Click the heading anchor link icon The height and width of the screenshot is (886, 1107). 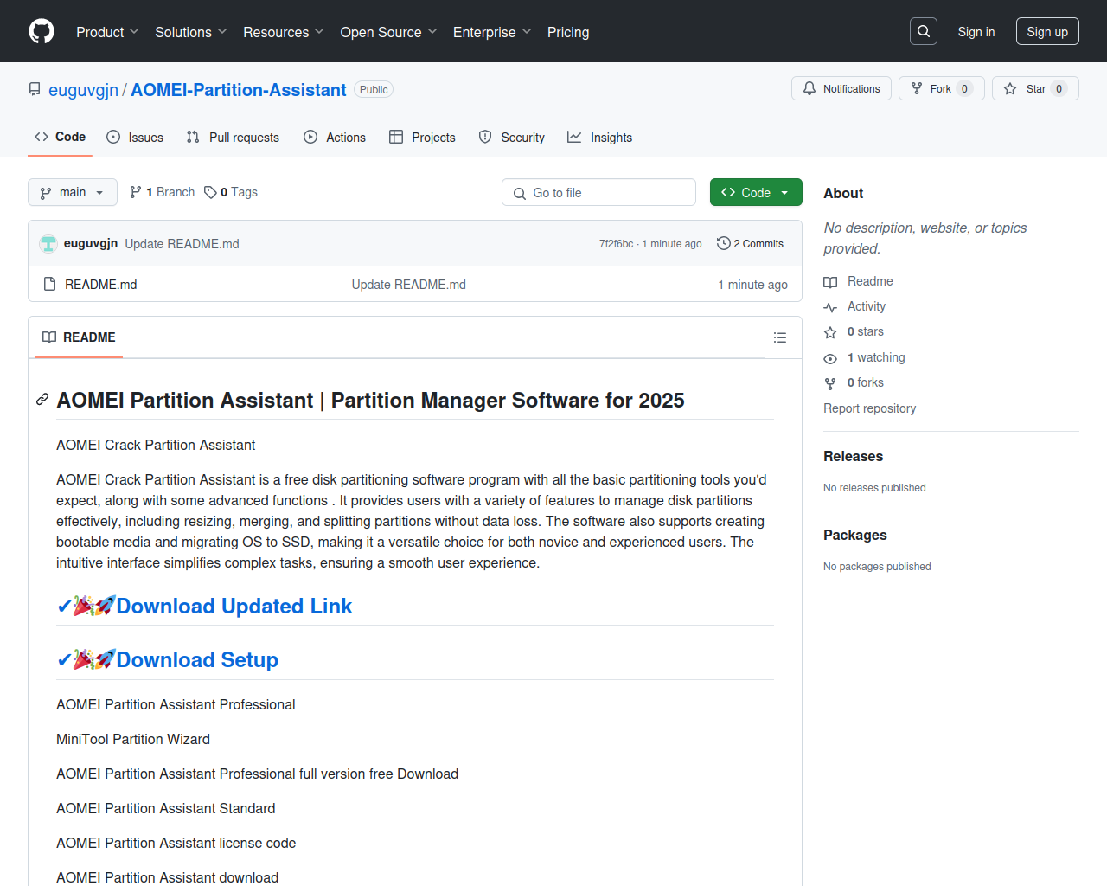pyautogui.click(x=42, y=399)
